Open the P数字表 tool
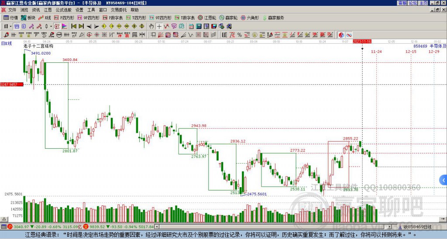This screenshot has width=447, height=239. [113, 17]
